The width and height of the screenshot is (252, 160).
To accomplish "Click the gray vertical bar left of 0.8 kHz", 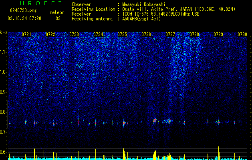I will coord(8,114).
